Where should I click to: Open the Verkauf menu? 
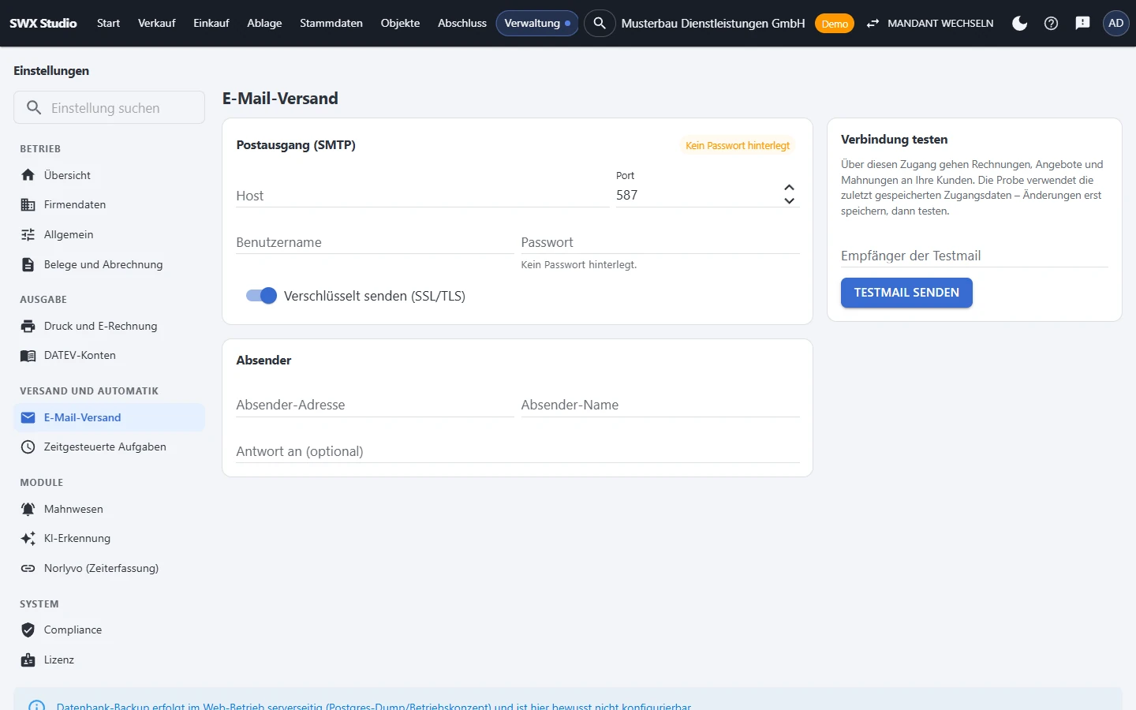(x=156, y=23)
